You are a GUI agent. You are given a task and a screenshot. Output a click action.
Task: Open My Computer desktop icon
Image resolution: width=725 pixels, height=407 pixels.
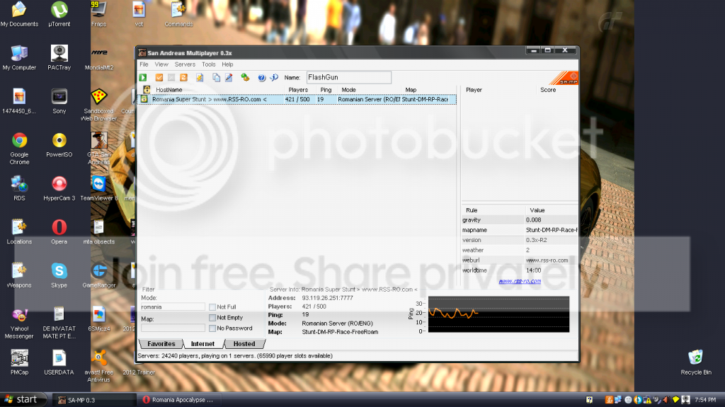(19, 58)
